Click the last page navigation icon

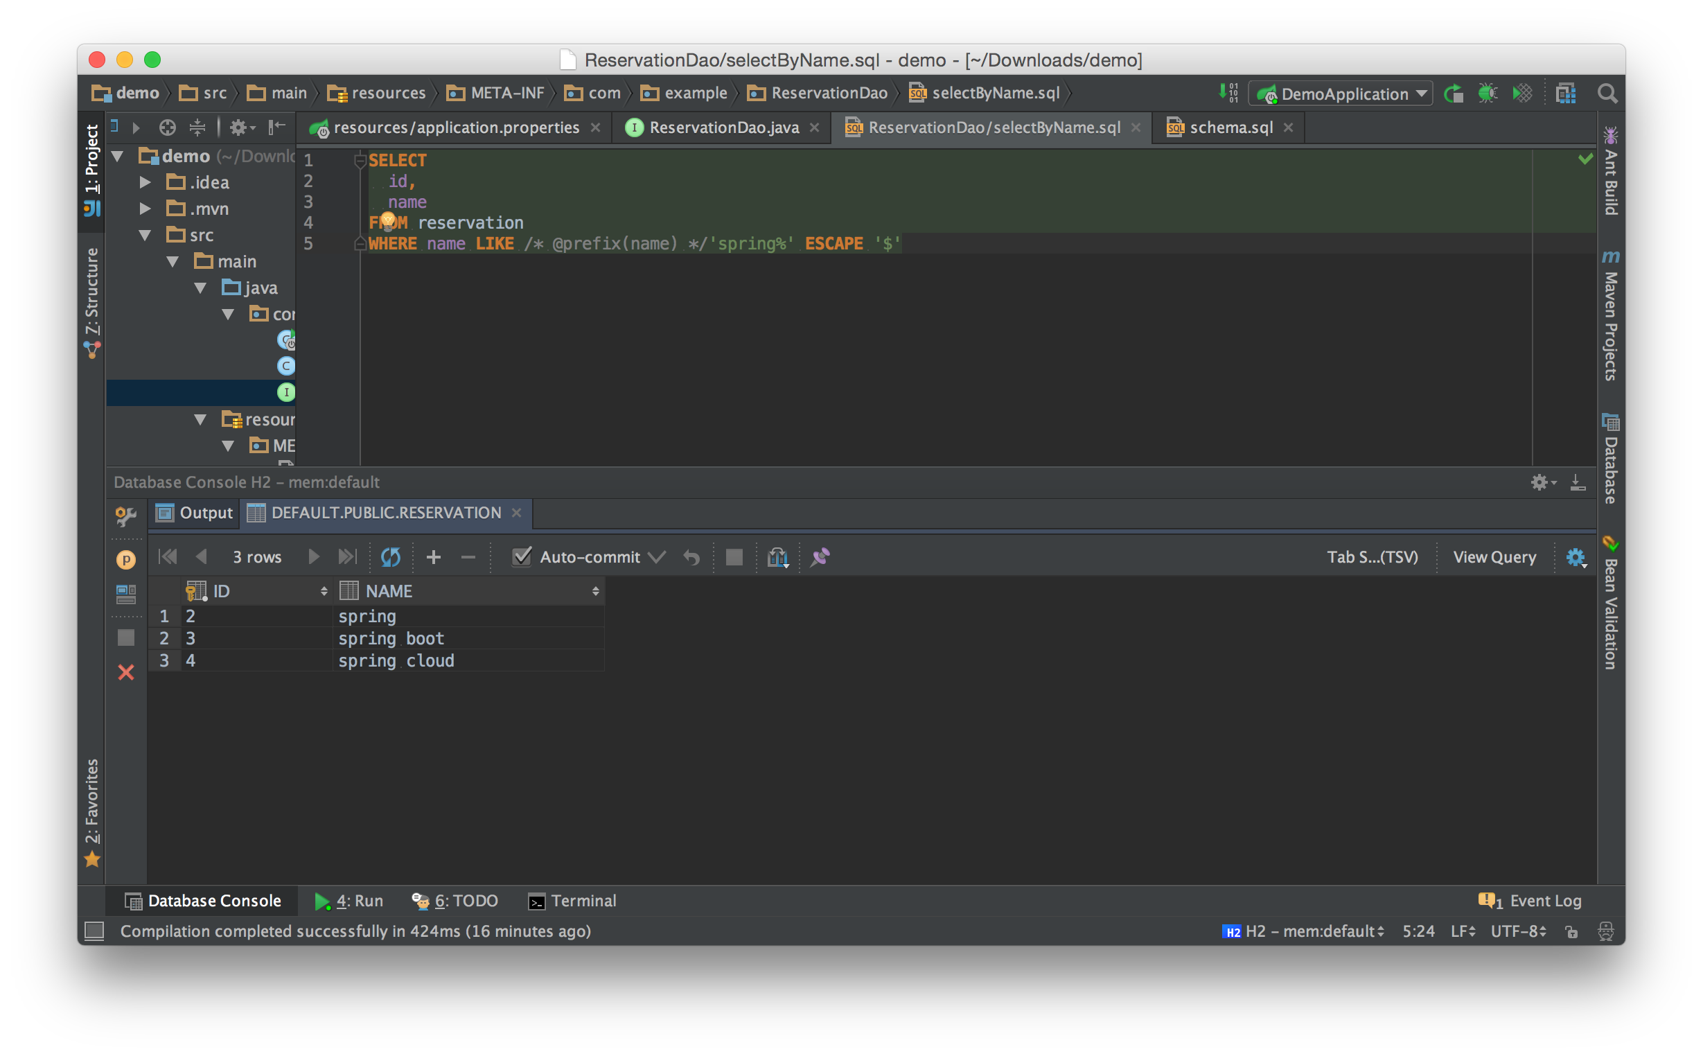point(347,556)
